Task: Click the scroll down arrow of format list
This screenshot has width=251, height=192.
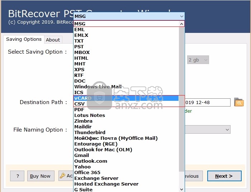Action: point(181,189)
